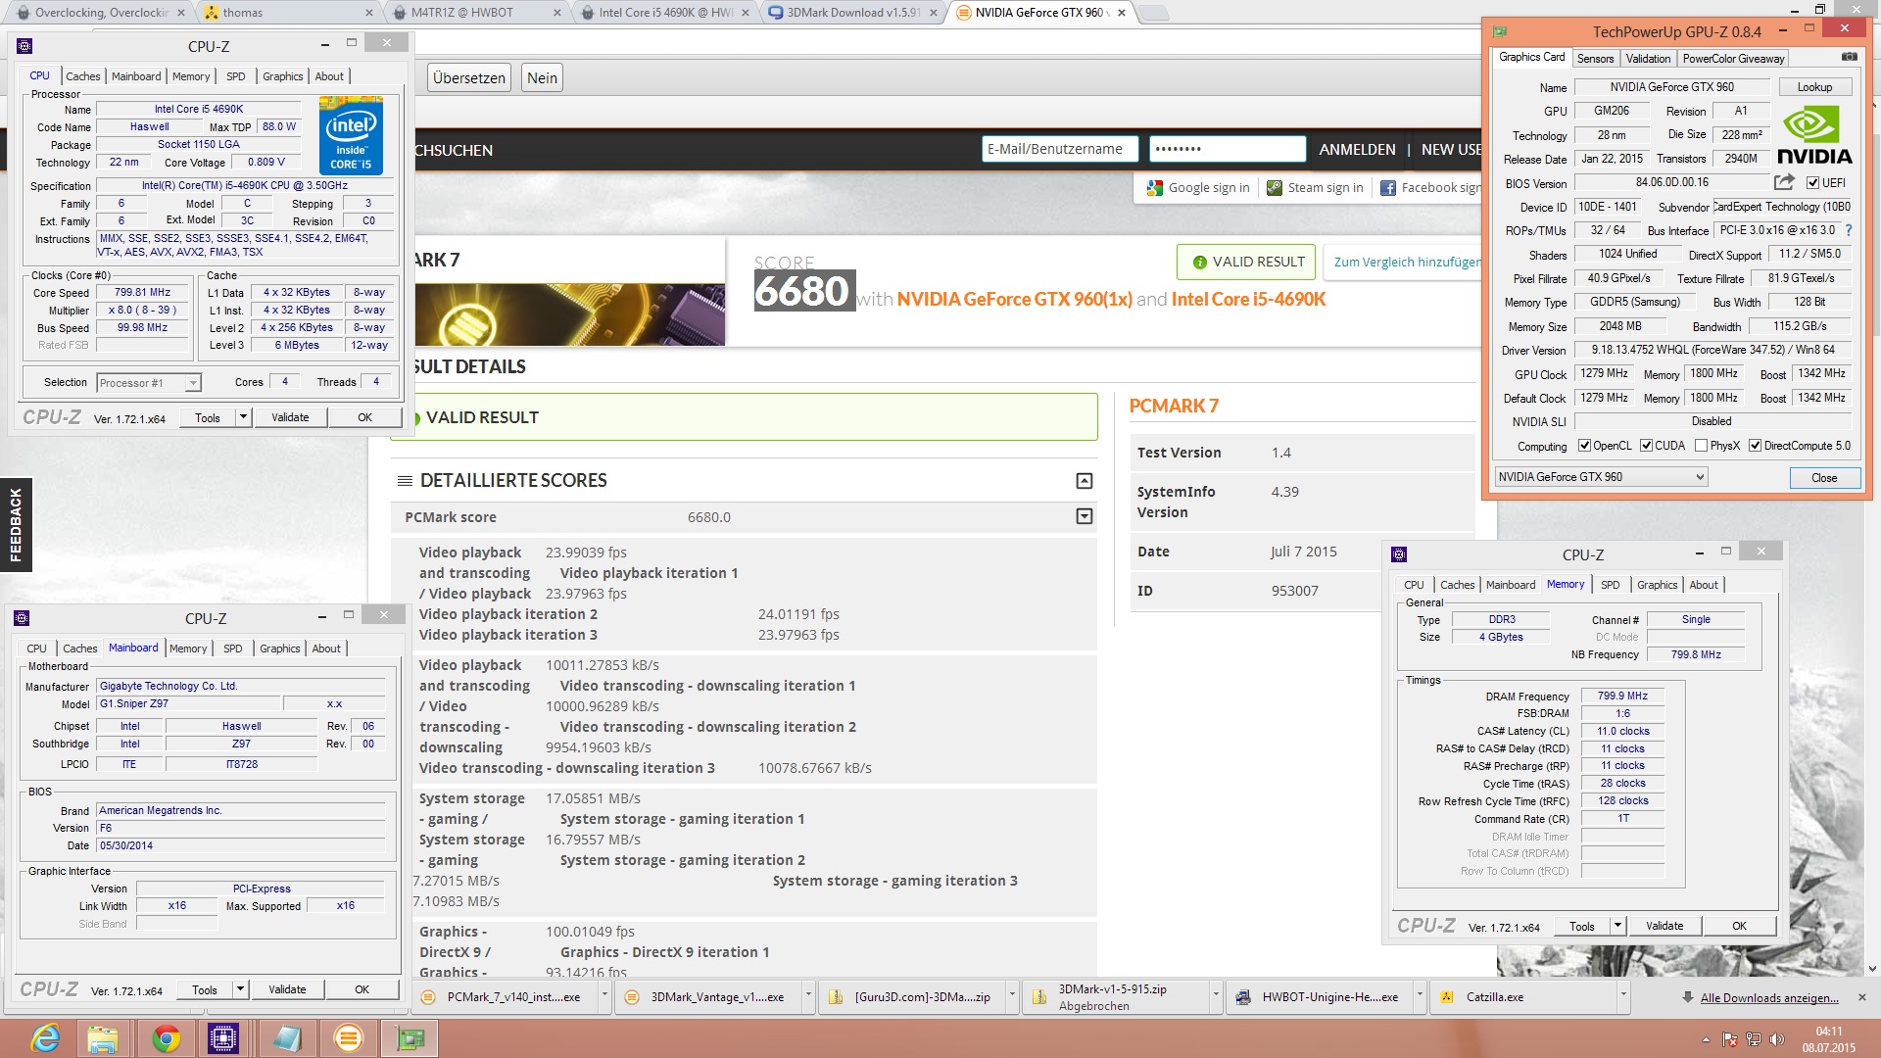Open options arrow for 3DMark-v1-5-915.zip download
Viewport: 1881px width, 1058px height.
[x=1216, y=997]
